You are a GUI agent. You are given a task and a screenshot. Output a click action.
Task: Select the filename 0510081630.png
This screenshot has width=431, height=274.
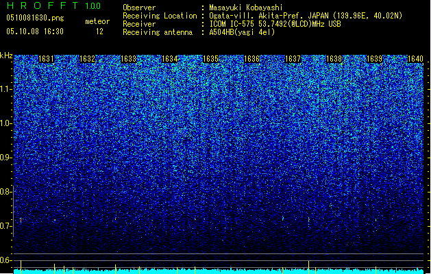click(35, 18)
